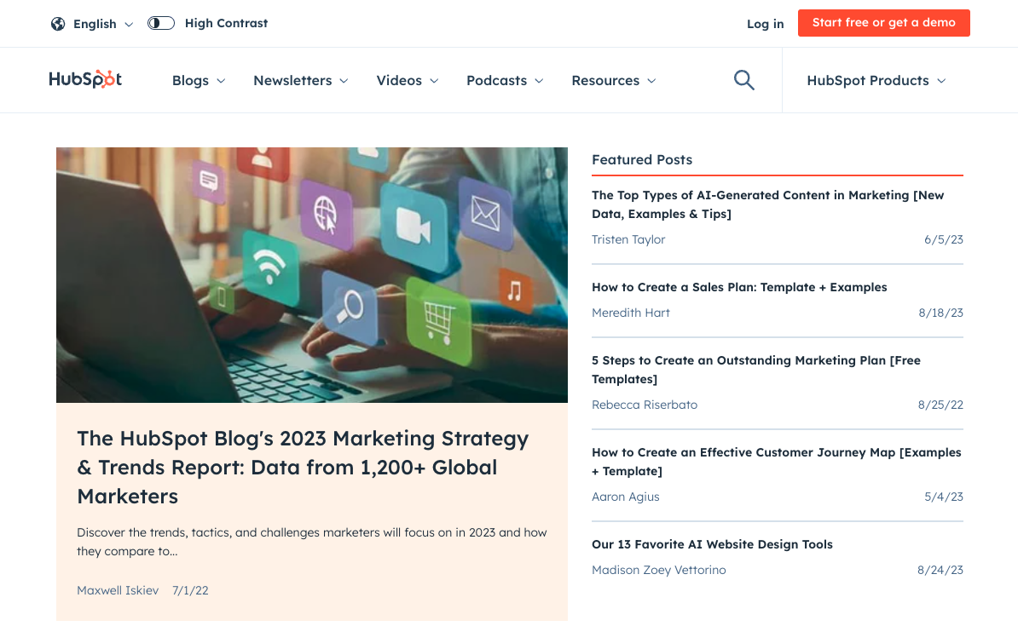Viewport: 1018px width, 626px height.
Task: Click the chevron next to Podcasts
Action: 539,81
